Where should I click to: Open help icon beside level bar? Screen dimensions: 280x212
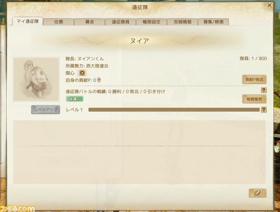point(264,110)
